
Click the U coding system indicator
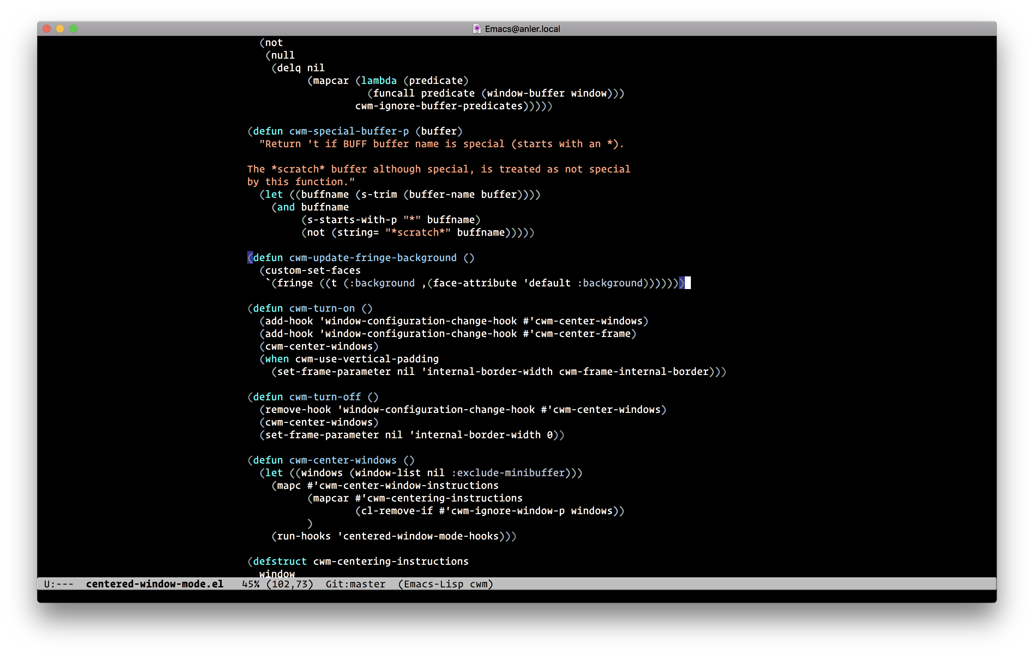[47, 584]
